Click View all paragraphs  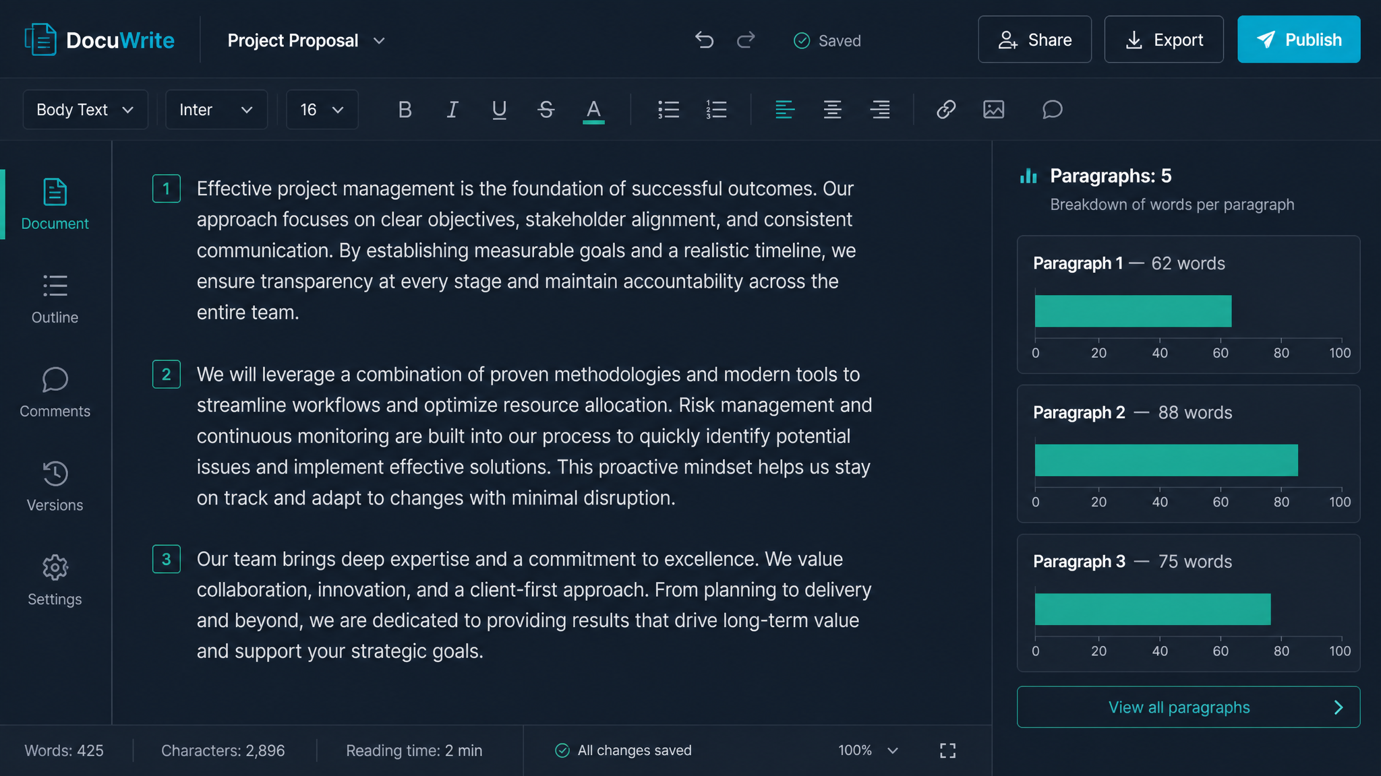[1189, 707]
